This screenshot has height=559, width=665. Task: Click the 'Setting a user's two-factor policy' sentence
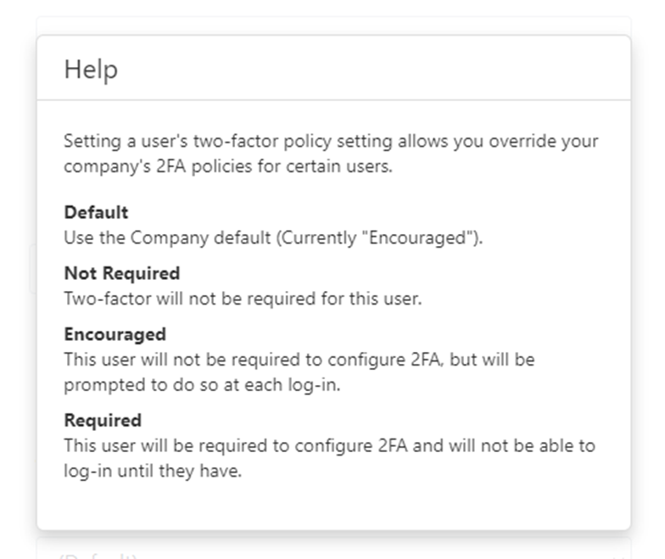(331, 141)
